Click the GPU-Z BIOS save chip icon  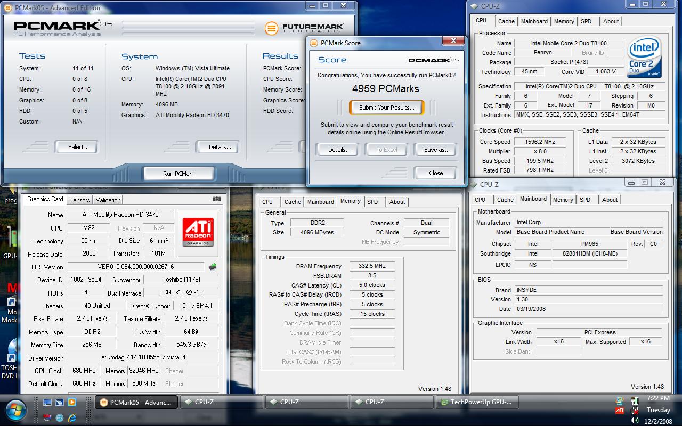(x=213, y=267)
